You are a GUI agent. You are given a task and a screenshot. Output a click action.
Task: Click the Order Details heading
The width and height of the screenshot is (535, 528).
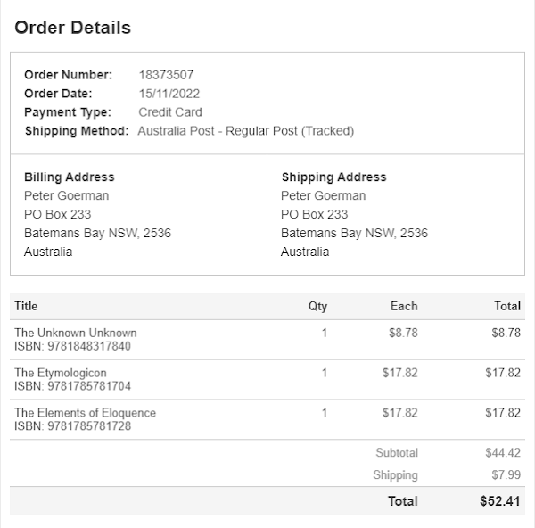click(73, 28)
